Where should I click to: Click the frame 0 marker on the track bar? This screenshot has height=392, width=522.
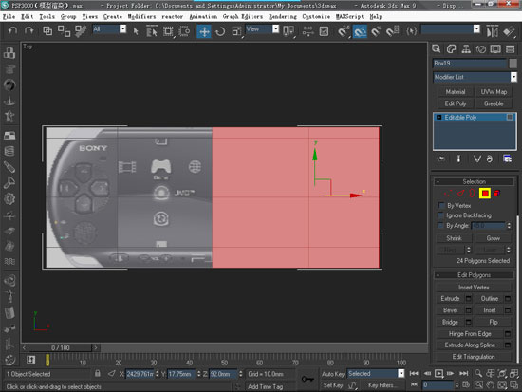click(x=47, y=360)
